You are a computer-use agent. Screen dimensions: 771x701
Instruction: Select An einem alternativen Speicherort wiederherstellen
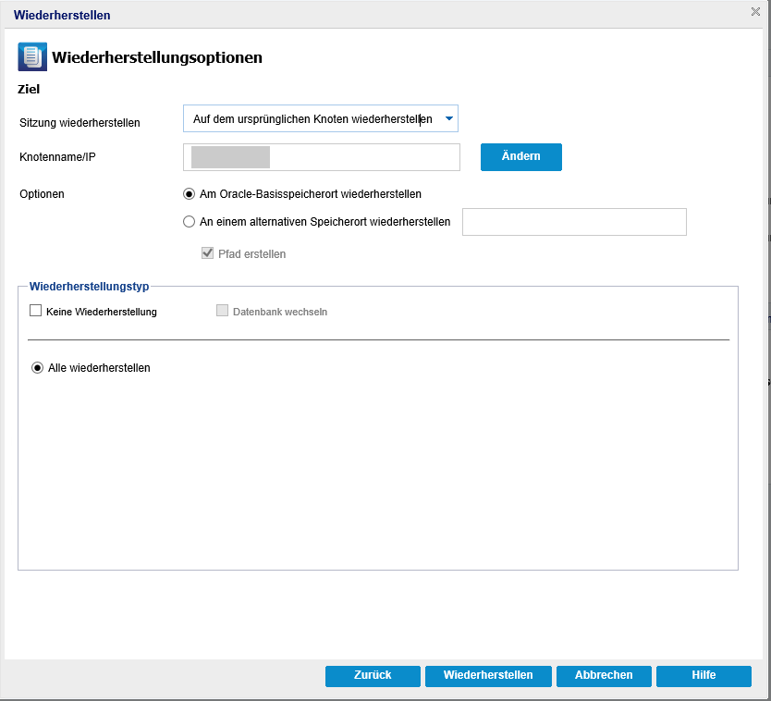pos(189,222)
